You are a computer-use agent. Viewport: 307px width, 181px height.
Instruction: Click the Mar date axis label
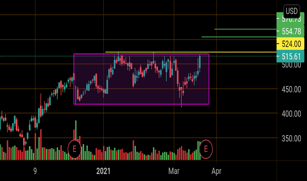tap(174, 171)
